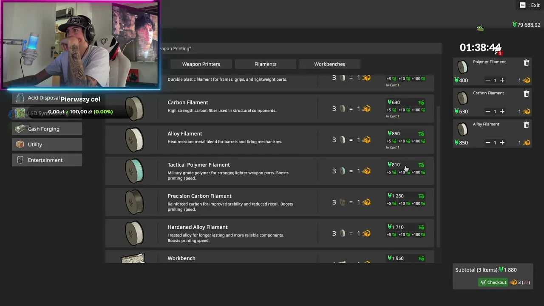Image resolution: width=544 pixels, height=306 pixels.
Task: Add 5 Tactical Polymer Filament to cart
Action: click(391, 172)
